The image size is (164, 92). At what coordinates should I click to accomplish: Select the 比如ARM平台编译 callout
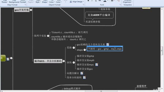point(99,15)
